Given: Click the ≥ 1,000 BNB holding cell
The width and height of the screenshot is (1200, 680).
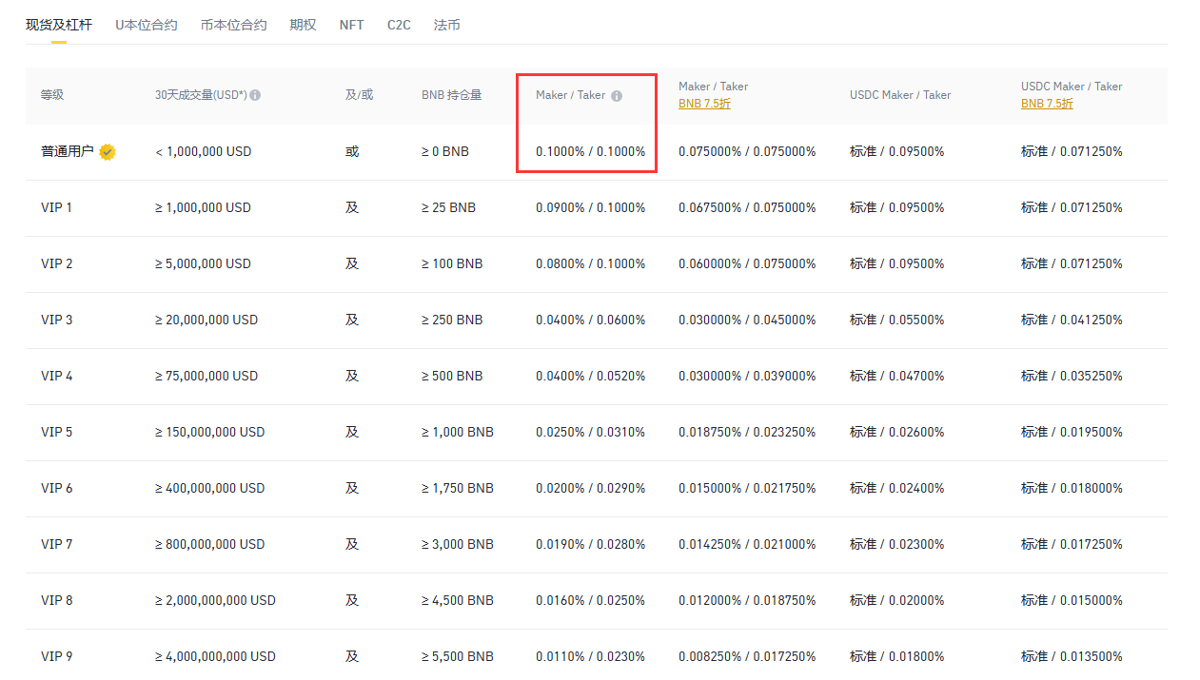Looking at the screenshot, I should tap(458, 432).
